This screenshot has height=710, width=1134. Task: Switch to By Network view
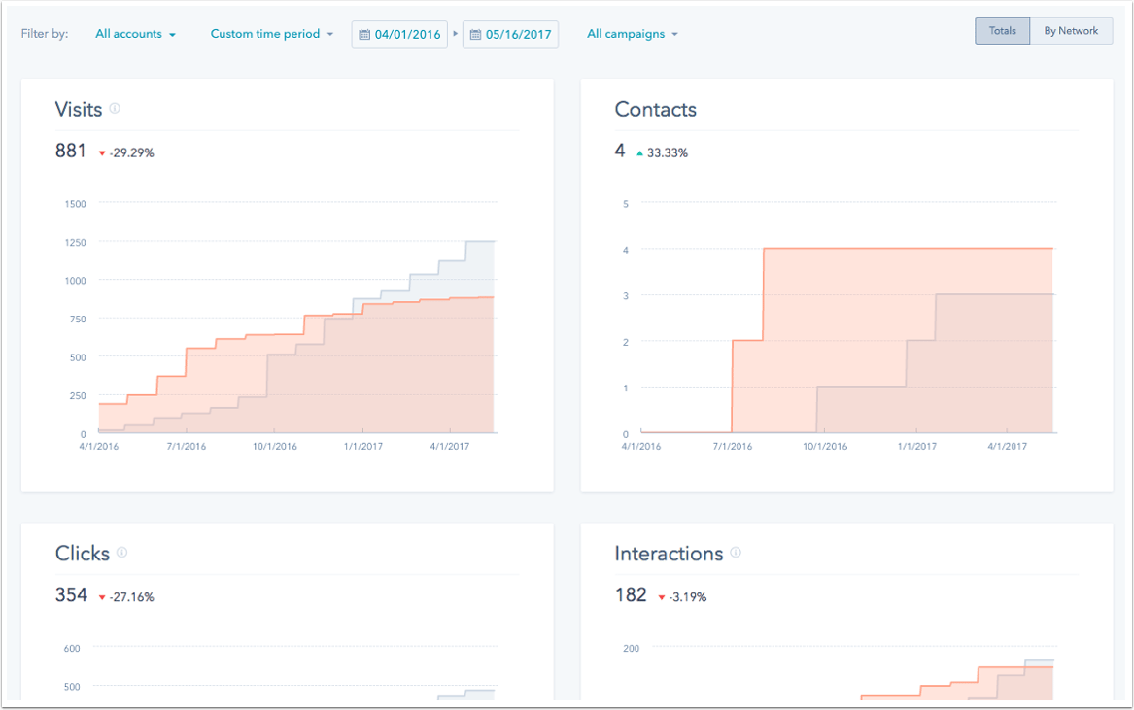coord(1071,31)
